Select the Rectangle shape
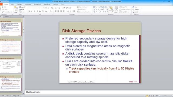The image size is (173, 97). pyautogui.click(x=101, y=7)
